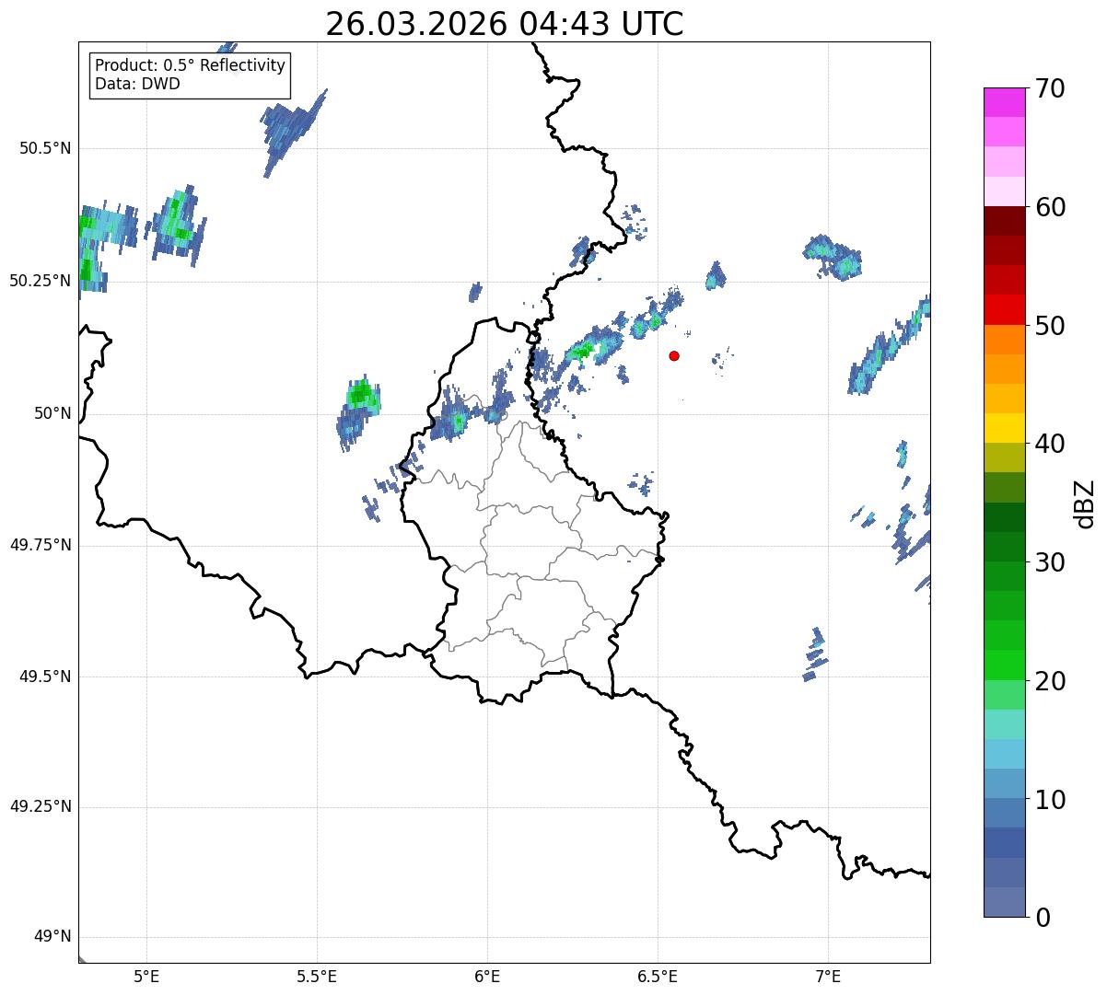
Task: Click the red dot location marker
Action: [x=674, y=355]
